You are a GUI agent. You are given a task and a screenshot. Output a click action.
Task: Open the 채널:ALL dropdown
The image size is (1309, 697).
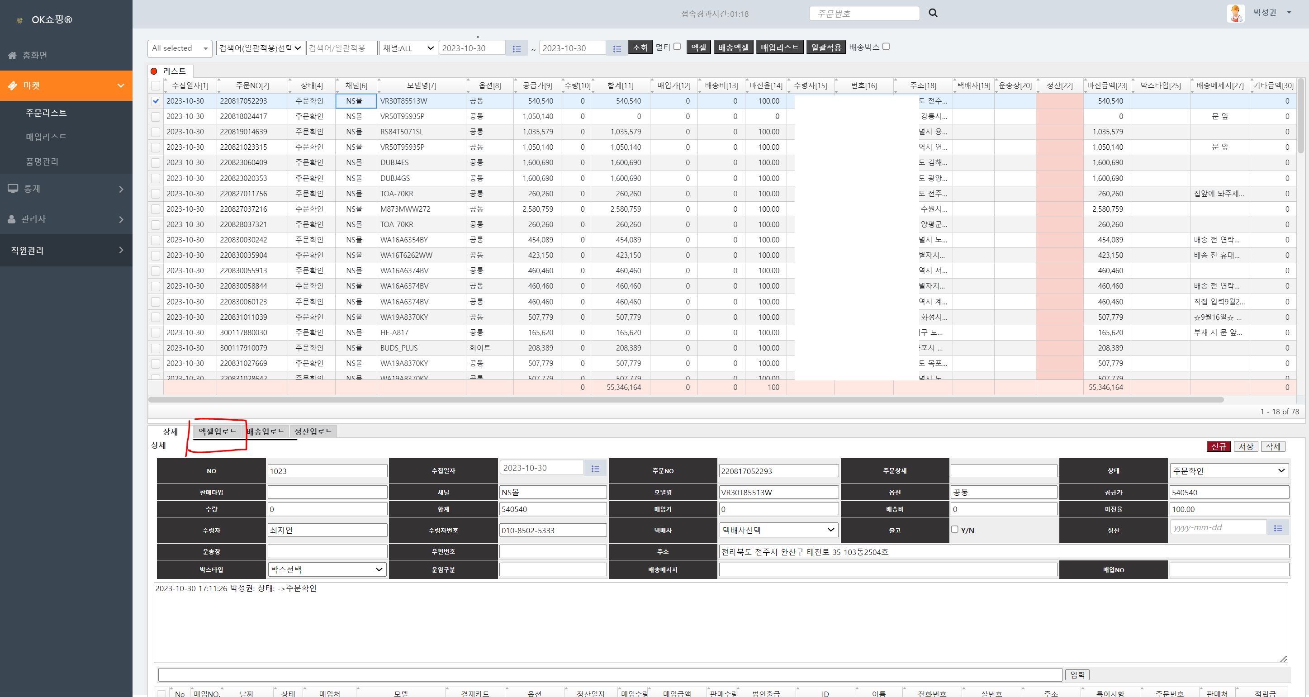(x=408, y=48)
